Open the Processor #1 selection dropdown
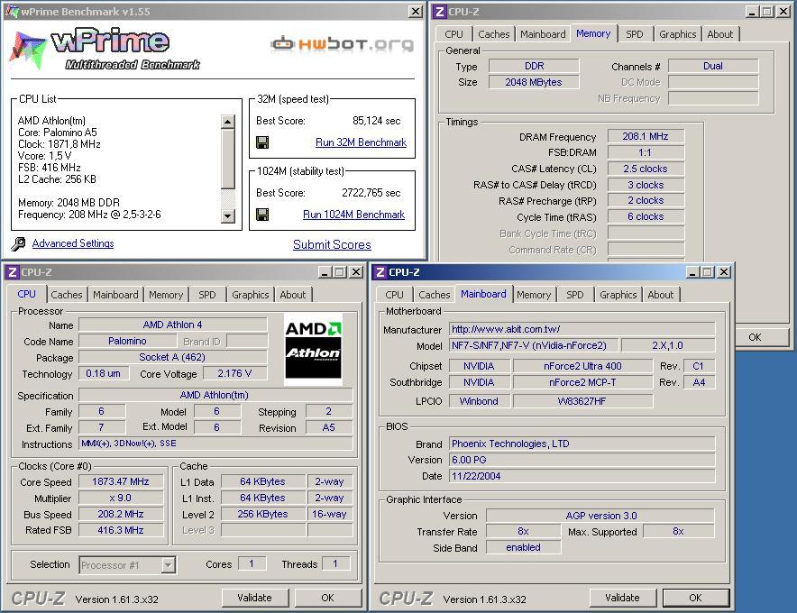 169,564
